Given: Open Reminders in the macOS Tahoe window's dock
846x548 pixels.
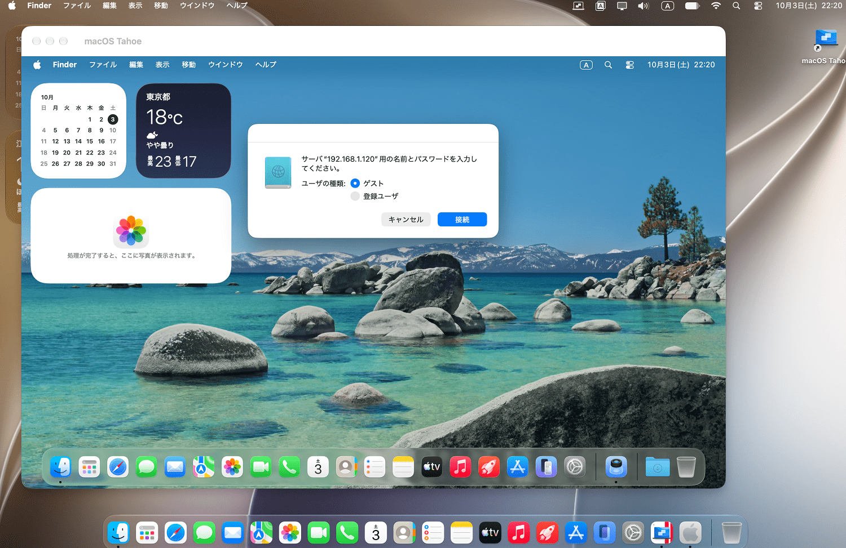Looking at the screenshot, I should point(374,467).
